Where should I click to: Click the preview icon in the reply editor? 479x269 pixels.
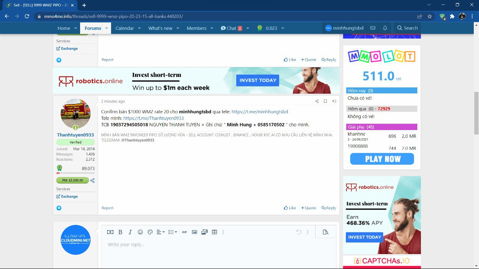click(326, 232)
